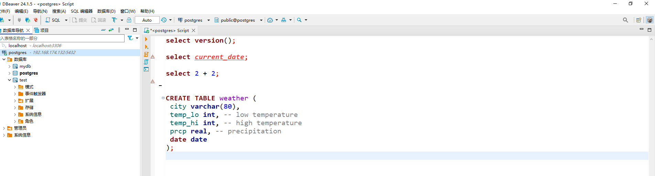This screenshot has width=655, height=176.
Task: Open the SQL console terminal icon
Action: [146, 69]
